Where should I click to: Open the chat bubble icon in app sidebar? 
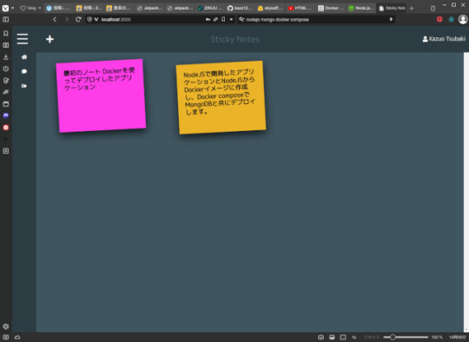[x=24, y=71]
